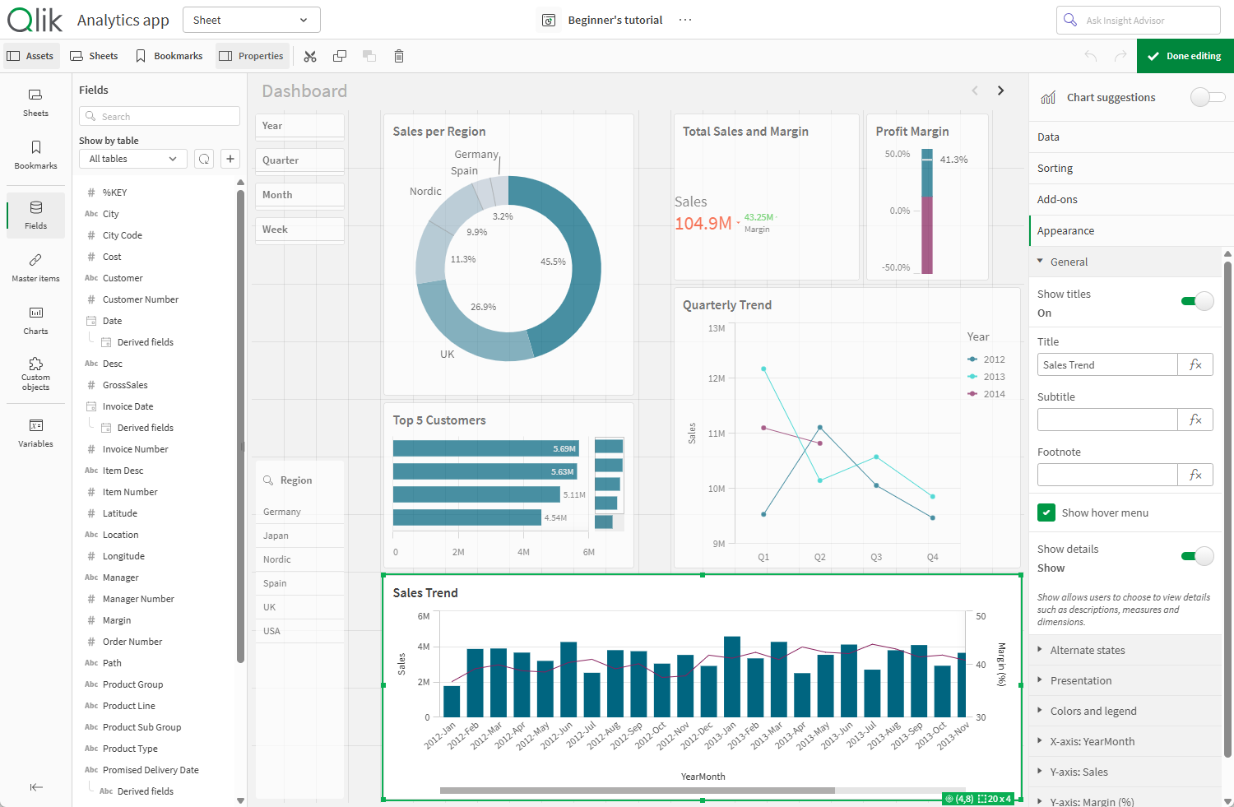Uncheck the Show hover menu checkbox
The image size is (1234, 807).
(x=1046, y=512)
